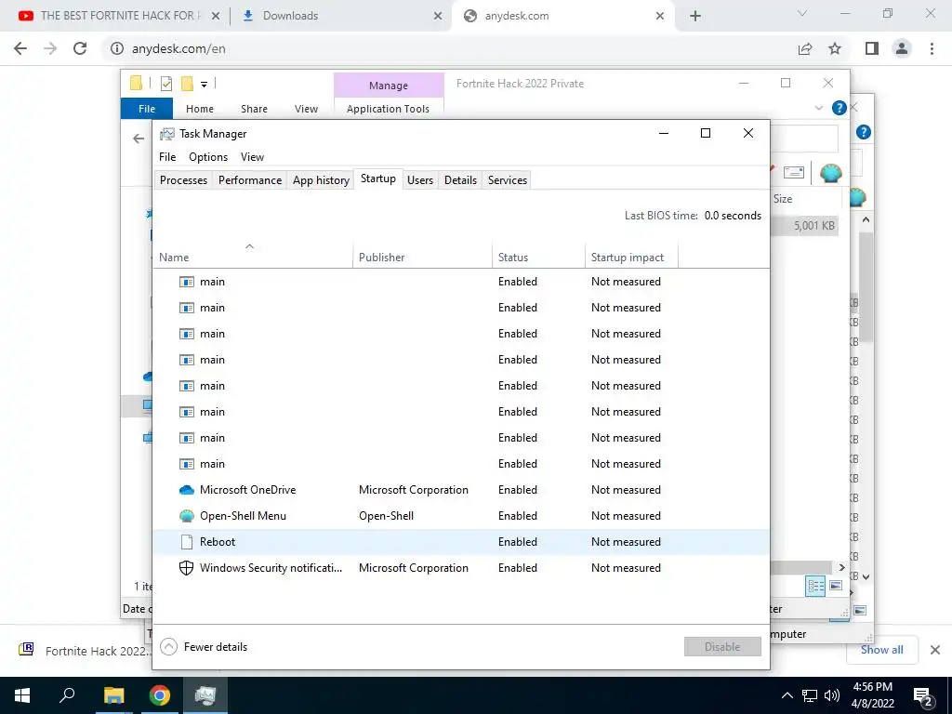The width and height of the screenshot is (952, 714).
Task: Open File Explorer from taskbar
Action: click(113, 695)
